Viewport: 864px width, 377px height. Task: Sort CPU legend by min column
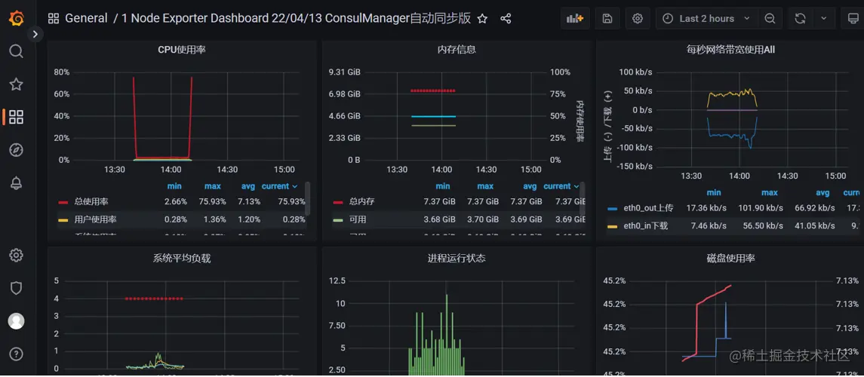[174, 186]
